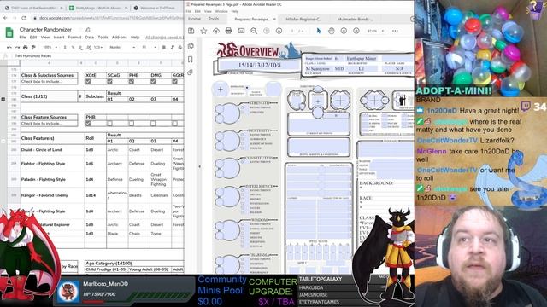
Task: Choose the hand pan tool in Acrobat
Action: pos(331,31)
